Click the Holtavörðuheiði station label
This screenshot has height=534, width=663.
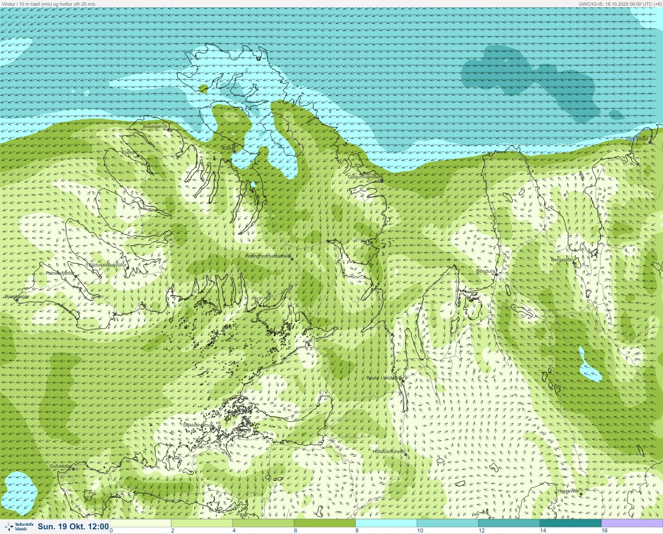388,452
